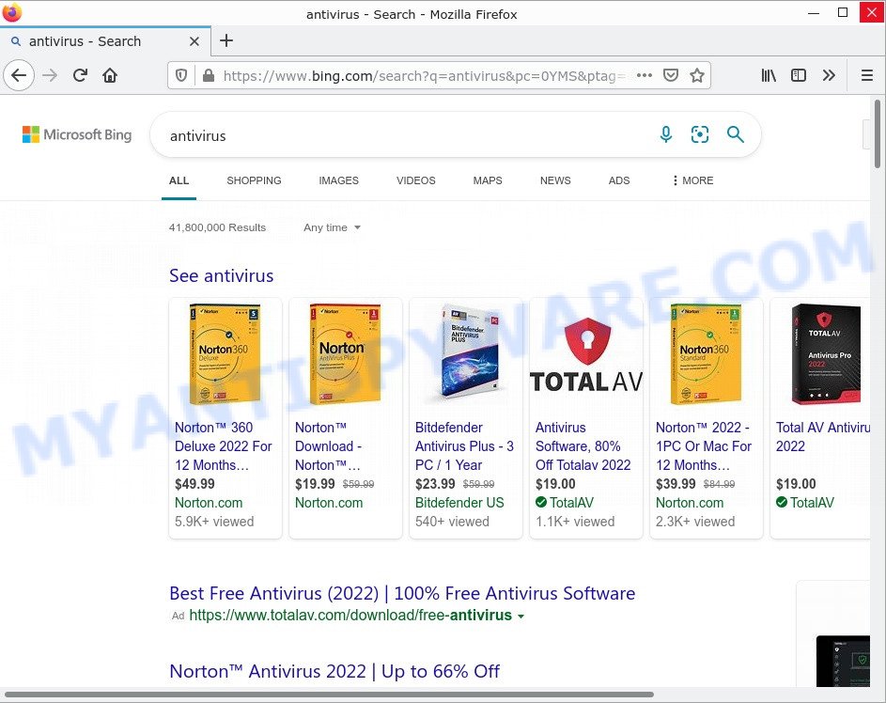Expand the MORE search categories menu
This screenshot has width=886, height=703.
pyautogui.click(x=692, y=180)
